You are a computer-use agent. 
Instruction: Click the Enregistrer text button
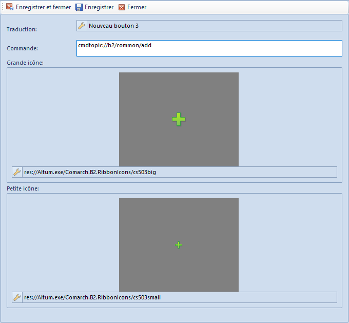click(x=99, y=7)
